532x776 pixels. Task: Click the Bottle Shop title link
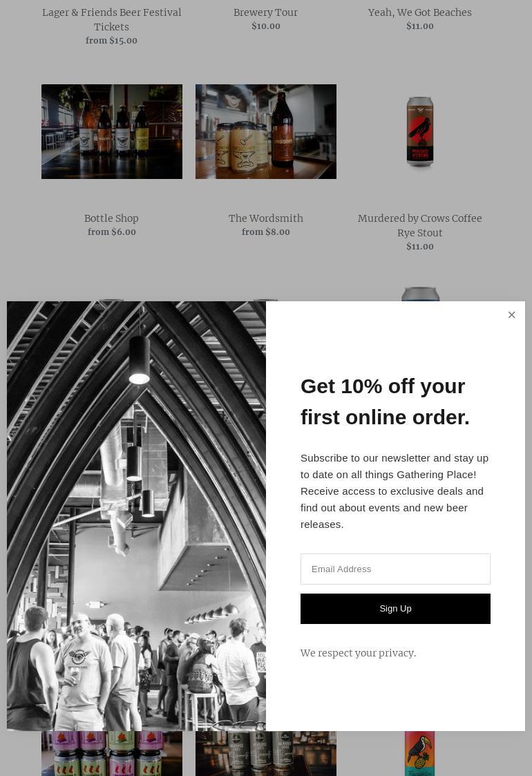pos(111,218)
